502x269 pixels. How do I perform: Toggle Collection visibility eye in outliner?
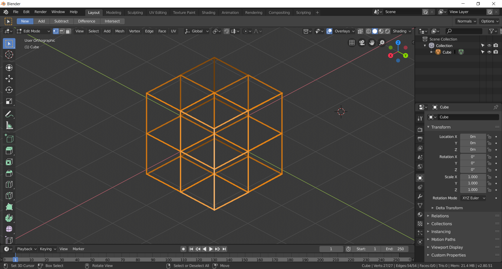tap(489, 45)
